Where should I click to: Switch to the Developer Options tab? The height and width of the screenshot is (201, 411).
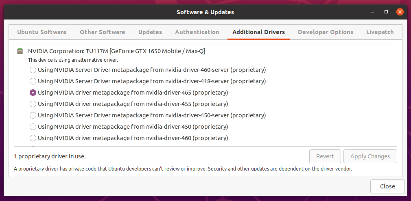pos(325,32)
